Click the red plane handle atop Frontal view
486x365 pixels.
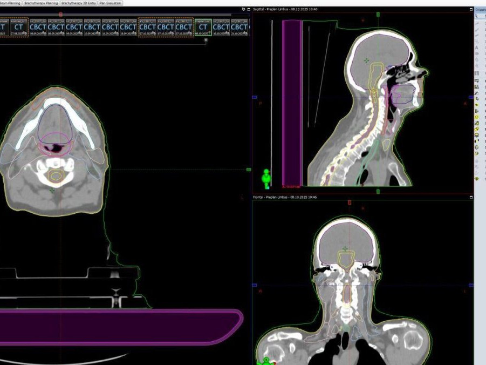click(x=350, y=202)
